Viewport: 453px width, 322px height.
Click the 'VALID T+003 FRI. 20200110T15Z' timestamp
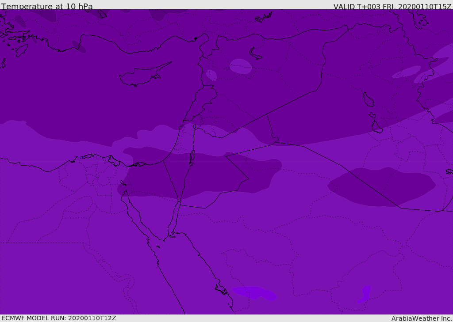coord(392,6)
